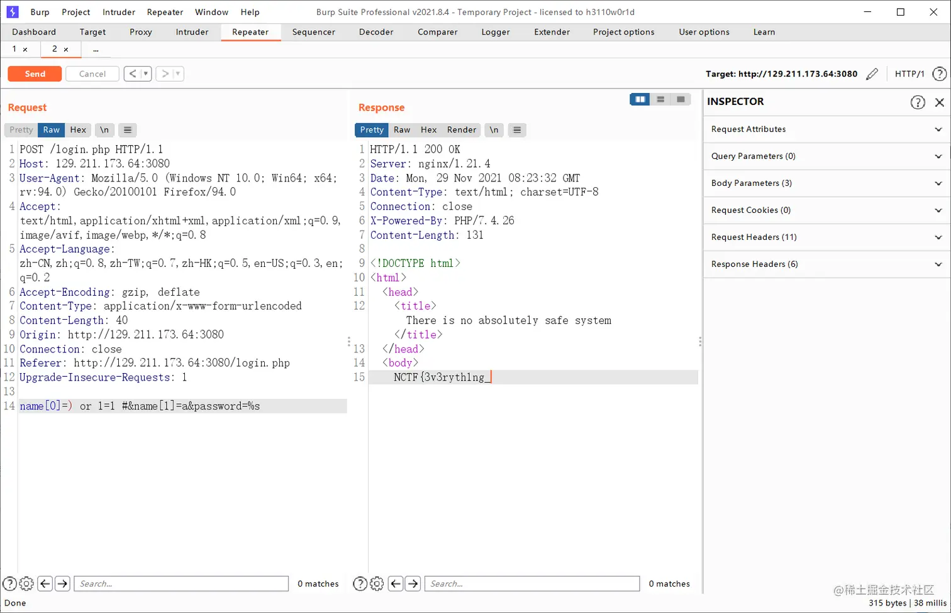Go to previous match in Request search
Viewport: 951px width, 613px height.
[x=45, y=583]
